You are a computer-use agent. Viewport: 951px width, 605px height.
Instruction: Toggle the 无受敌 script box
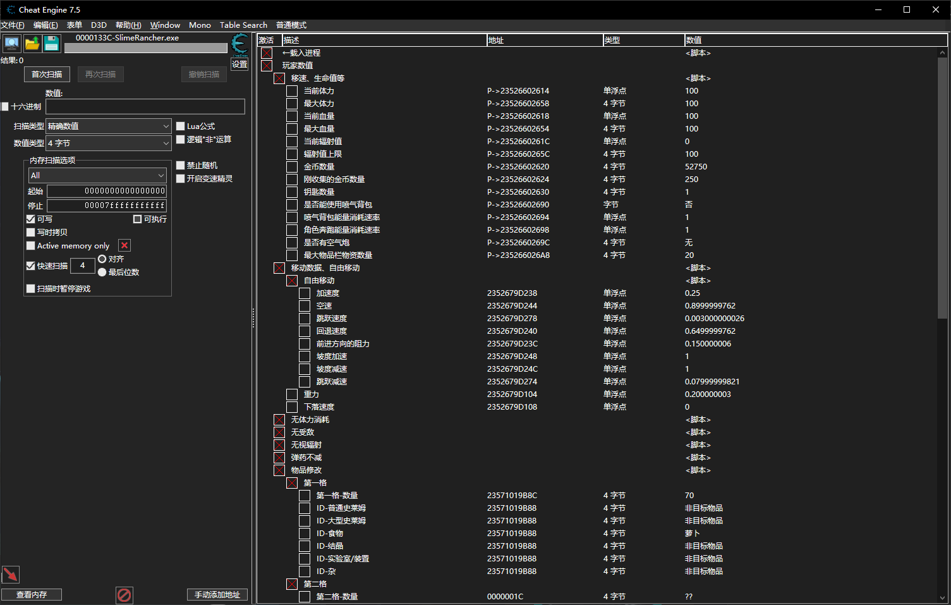[279, 432]
